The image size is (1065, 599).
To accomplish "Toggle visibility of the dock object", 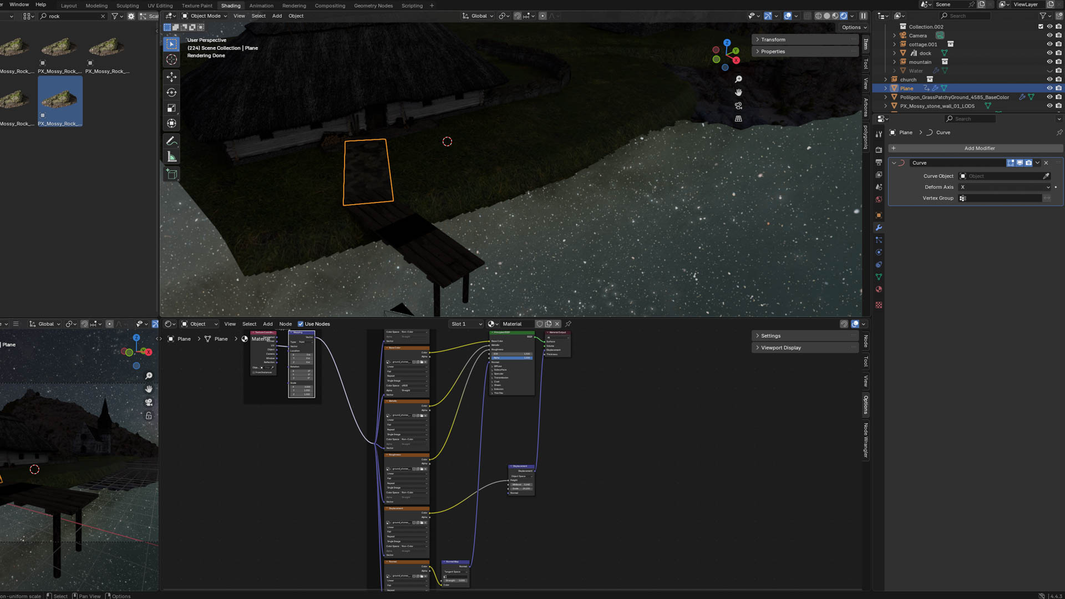I will [x=1049, y=53].
